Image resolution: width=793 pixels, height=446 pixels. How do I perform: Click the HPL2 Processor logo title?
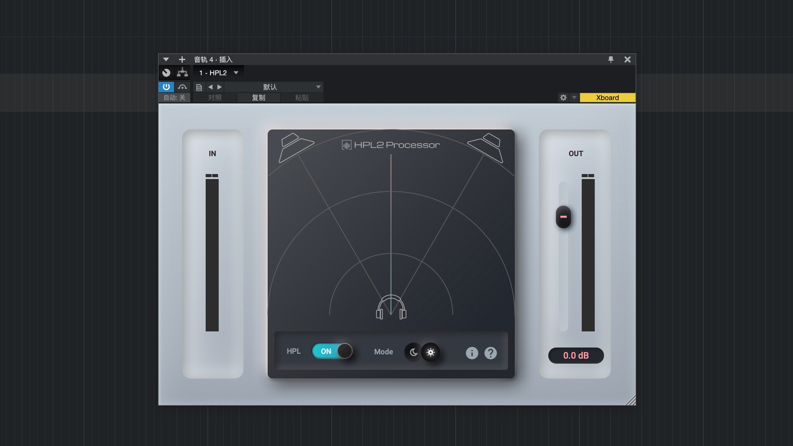391,145
